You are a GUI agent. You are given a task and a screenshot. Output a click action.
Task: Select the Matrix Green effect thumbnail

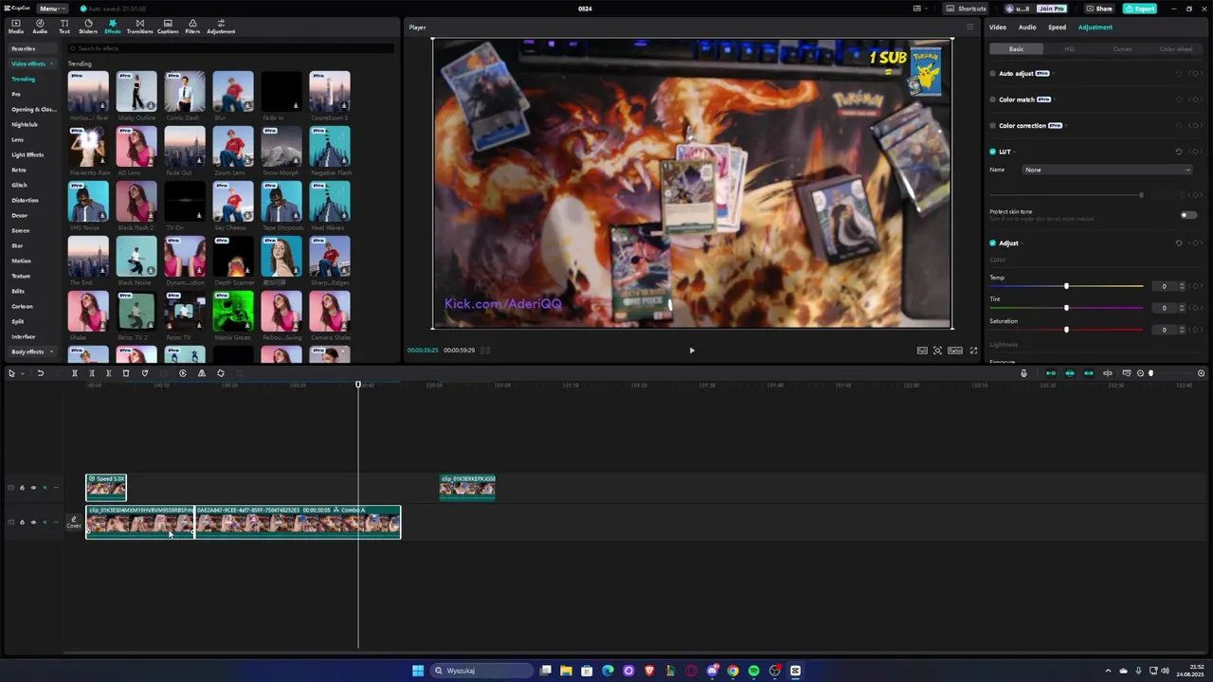pyautogui.click(x=233, y=313)
